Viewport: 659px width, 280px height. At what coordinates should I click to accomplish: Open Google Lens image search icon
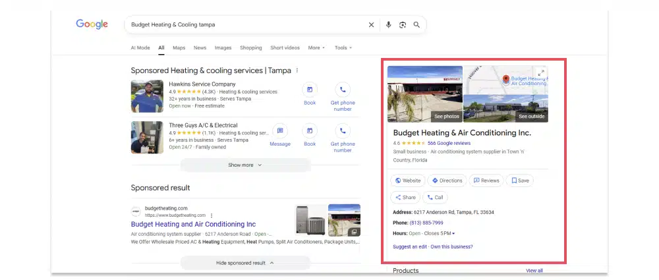(402, 25)
